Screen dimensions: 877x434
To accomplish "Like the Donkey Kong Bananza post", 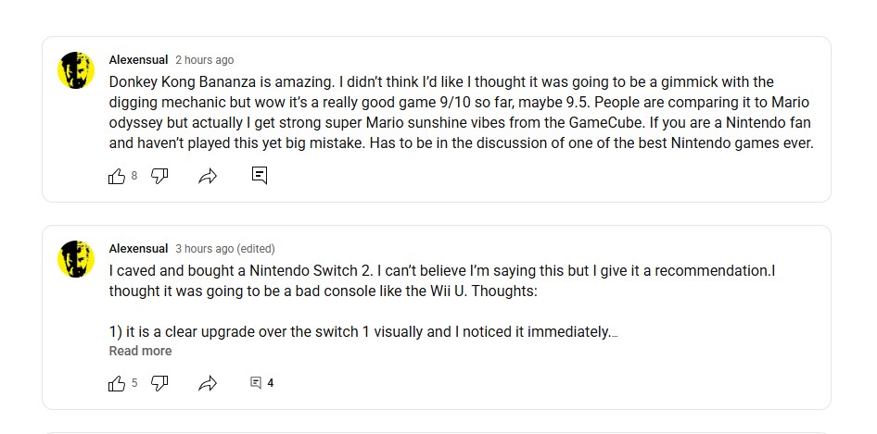I will (117, 176).
